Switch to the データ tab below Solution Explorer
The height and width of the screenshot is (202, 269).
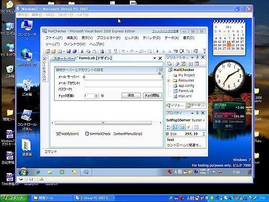click(195, 105)
